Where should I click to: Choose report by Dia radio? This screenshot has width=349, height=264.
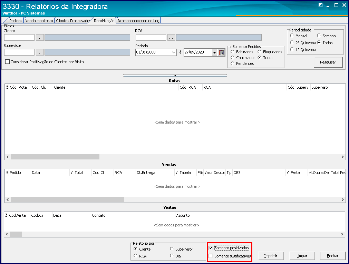click(x=172, y=256)
